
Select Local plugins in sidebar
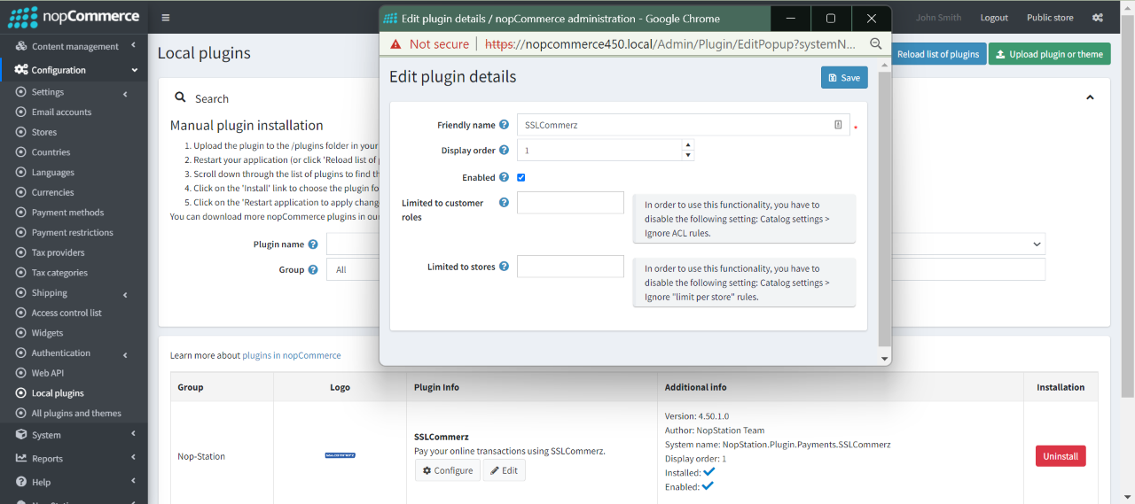click(58, 393)
